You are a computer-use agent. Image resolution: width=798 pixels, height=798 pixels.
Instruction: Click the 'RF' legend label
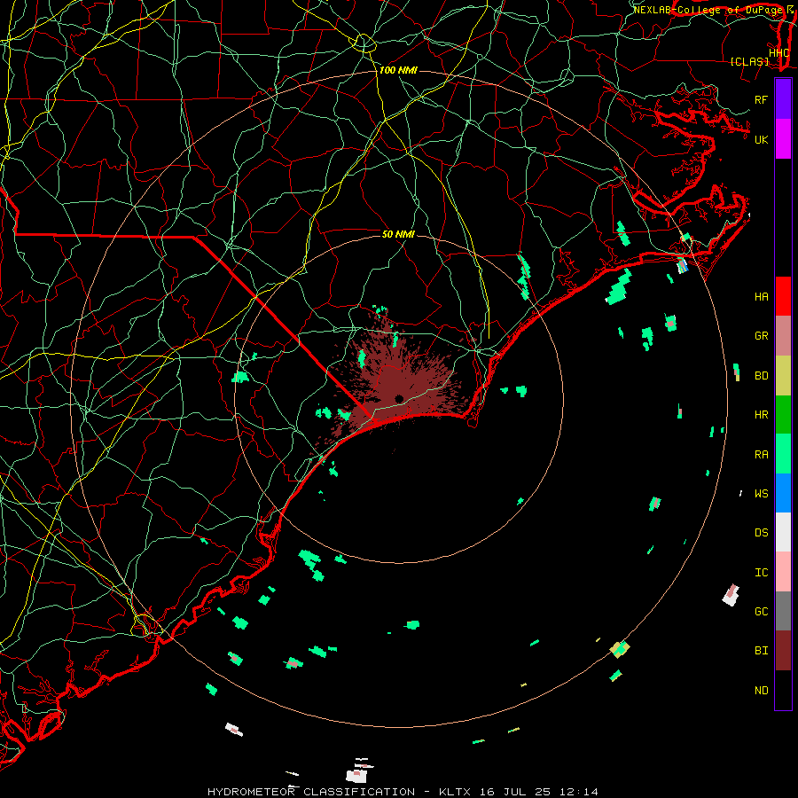(x=761, y=99)
